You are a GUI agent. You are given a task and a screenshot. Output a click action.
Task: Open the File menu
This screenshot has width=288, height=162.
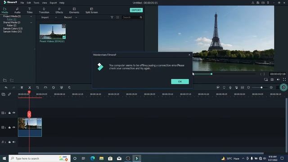click(22, 3)
